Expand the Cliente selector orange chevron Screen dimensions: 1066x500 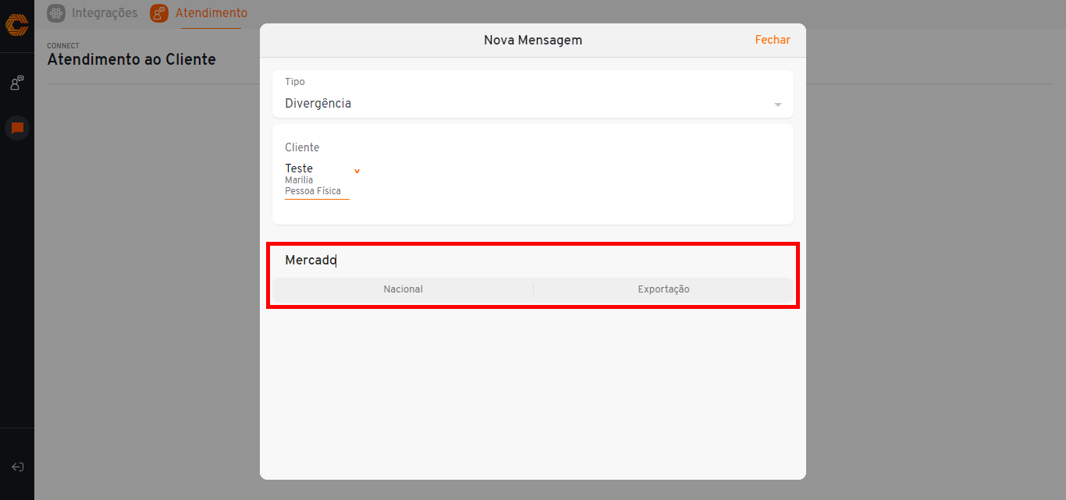click(357, 171)
